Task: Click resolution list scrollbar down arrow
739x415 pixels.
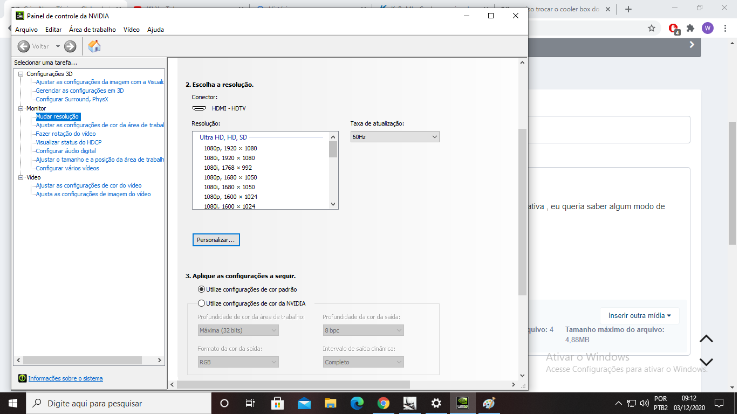Action: (333, 204)
